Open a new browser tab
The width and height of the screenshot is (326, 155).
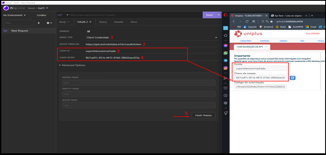(x=312, y=16)
